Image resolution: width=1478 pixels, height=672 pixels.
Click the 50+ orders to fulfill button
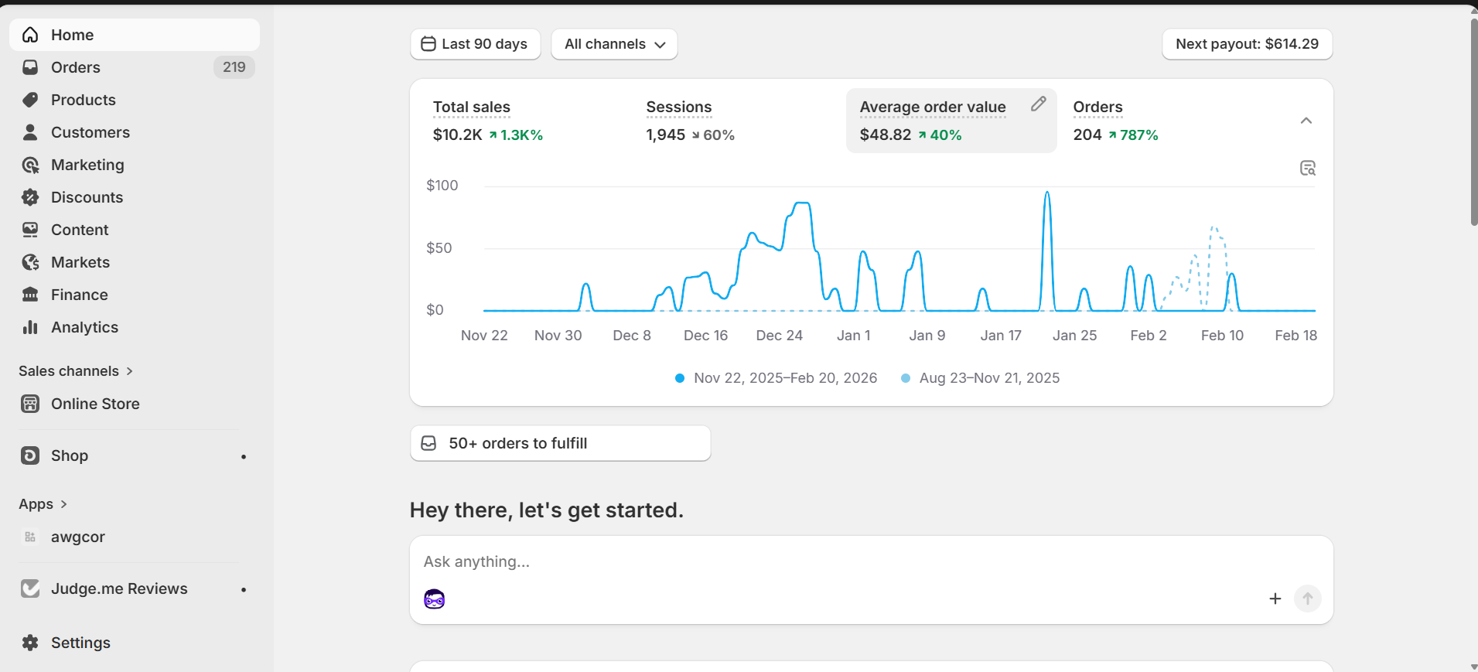click(x=561, y=443)
